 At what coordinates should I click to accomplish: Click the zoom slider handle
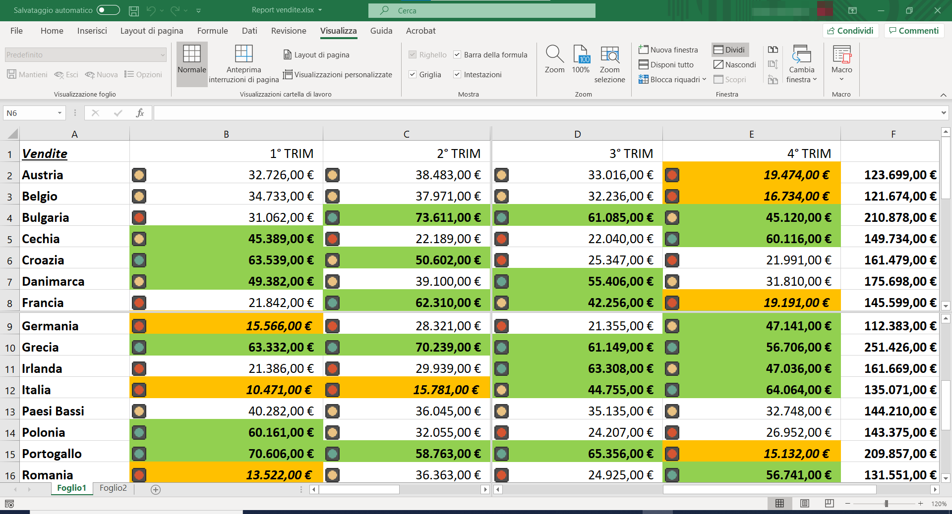(886, 503)
